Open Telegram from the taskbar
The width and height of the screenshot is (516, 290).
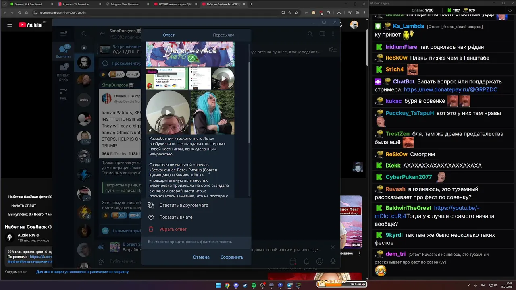[x=289, y=285]
